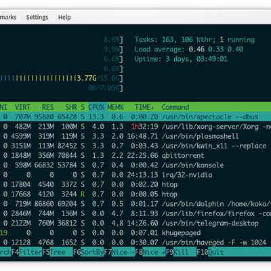Select the htop row with time 0:00.05
The width and height of the screenshot is (271, 271).
tap(135, 194)
